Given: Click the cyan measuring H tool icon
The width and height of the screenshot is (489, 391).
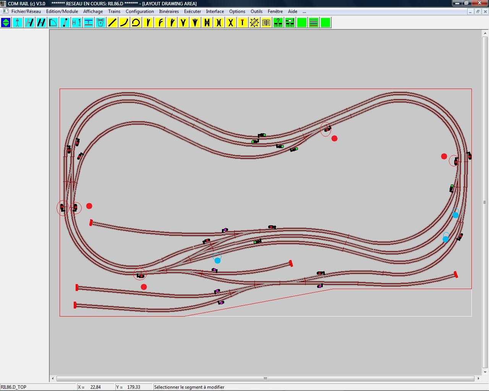Looking at the screenshot, I should (x=77, y=23).
